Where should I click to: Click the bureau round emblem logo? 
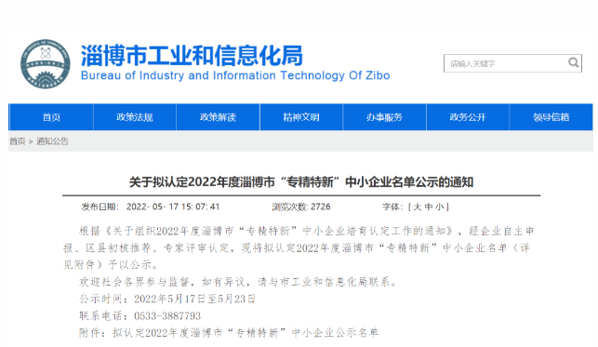(45, 63)
